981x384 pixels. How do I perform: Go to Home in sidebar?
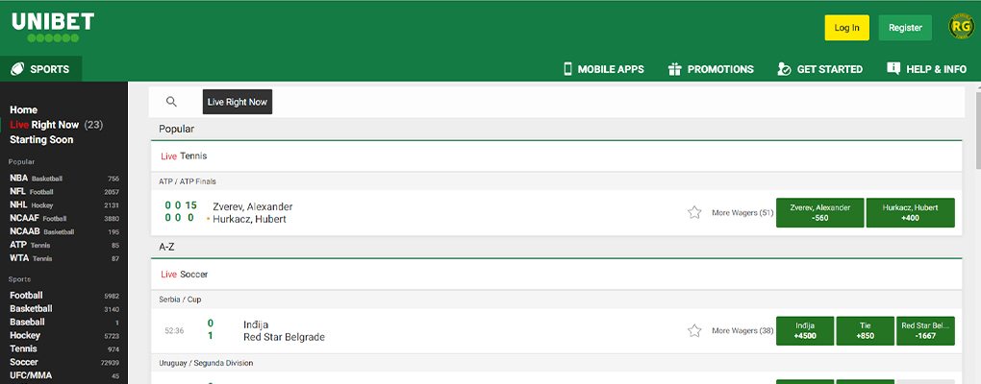[24, 109]
